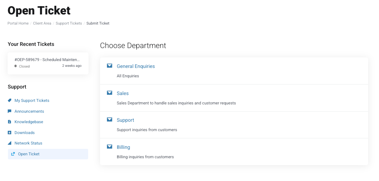Select Open Ticket in sidebar menu

48,154
